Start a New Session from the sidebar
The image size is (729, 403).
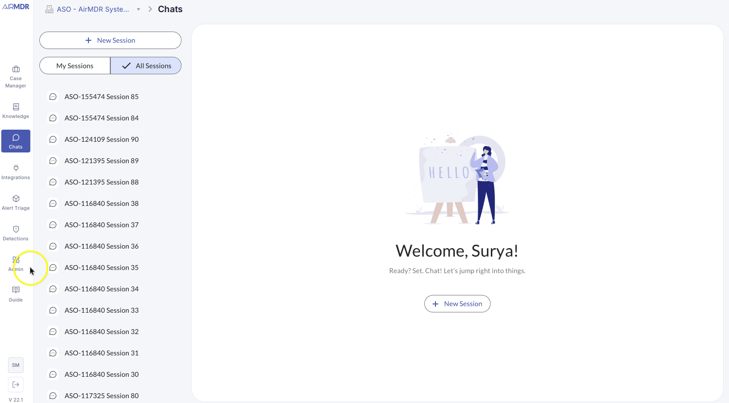(x=110, y=40)
